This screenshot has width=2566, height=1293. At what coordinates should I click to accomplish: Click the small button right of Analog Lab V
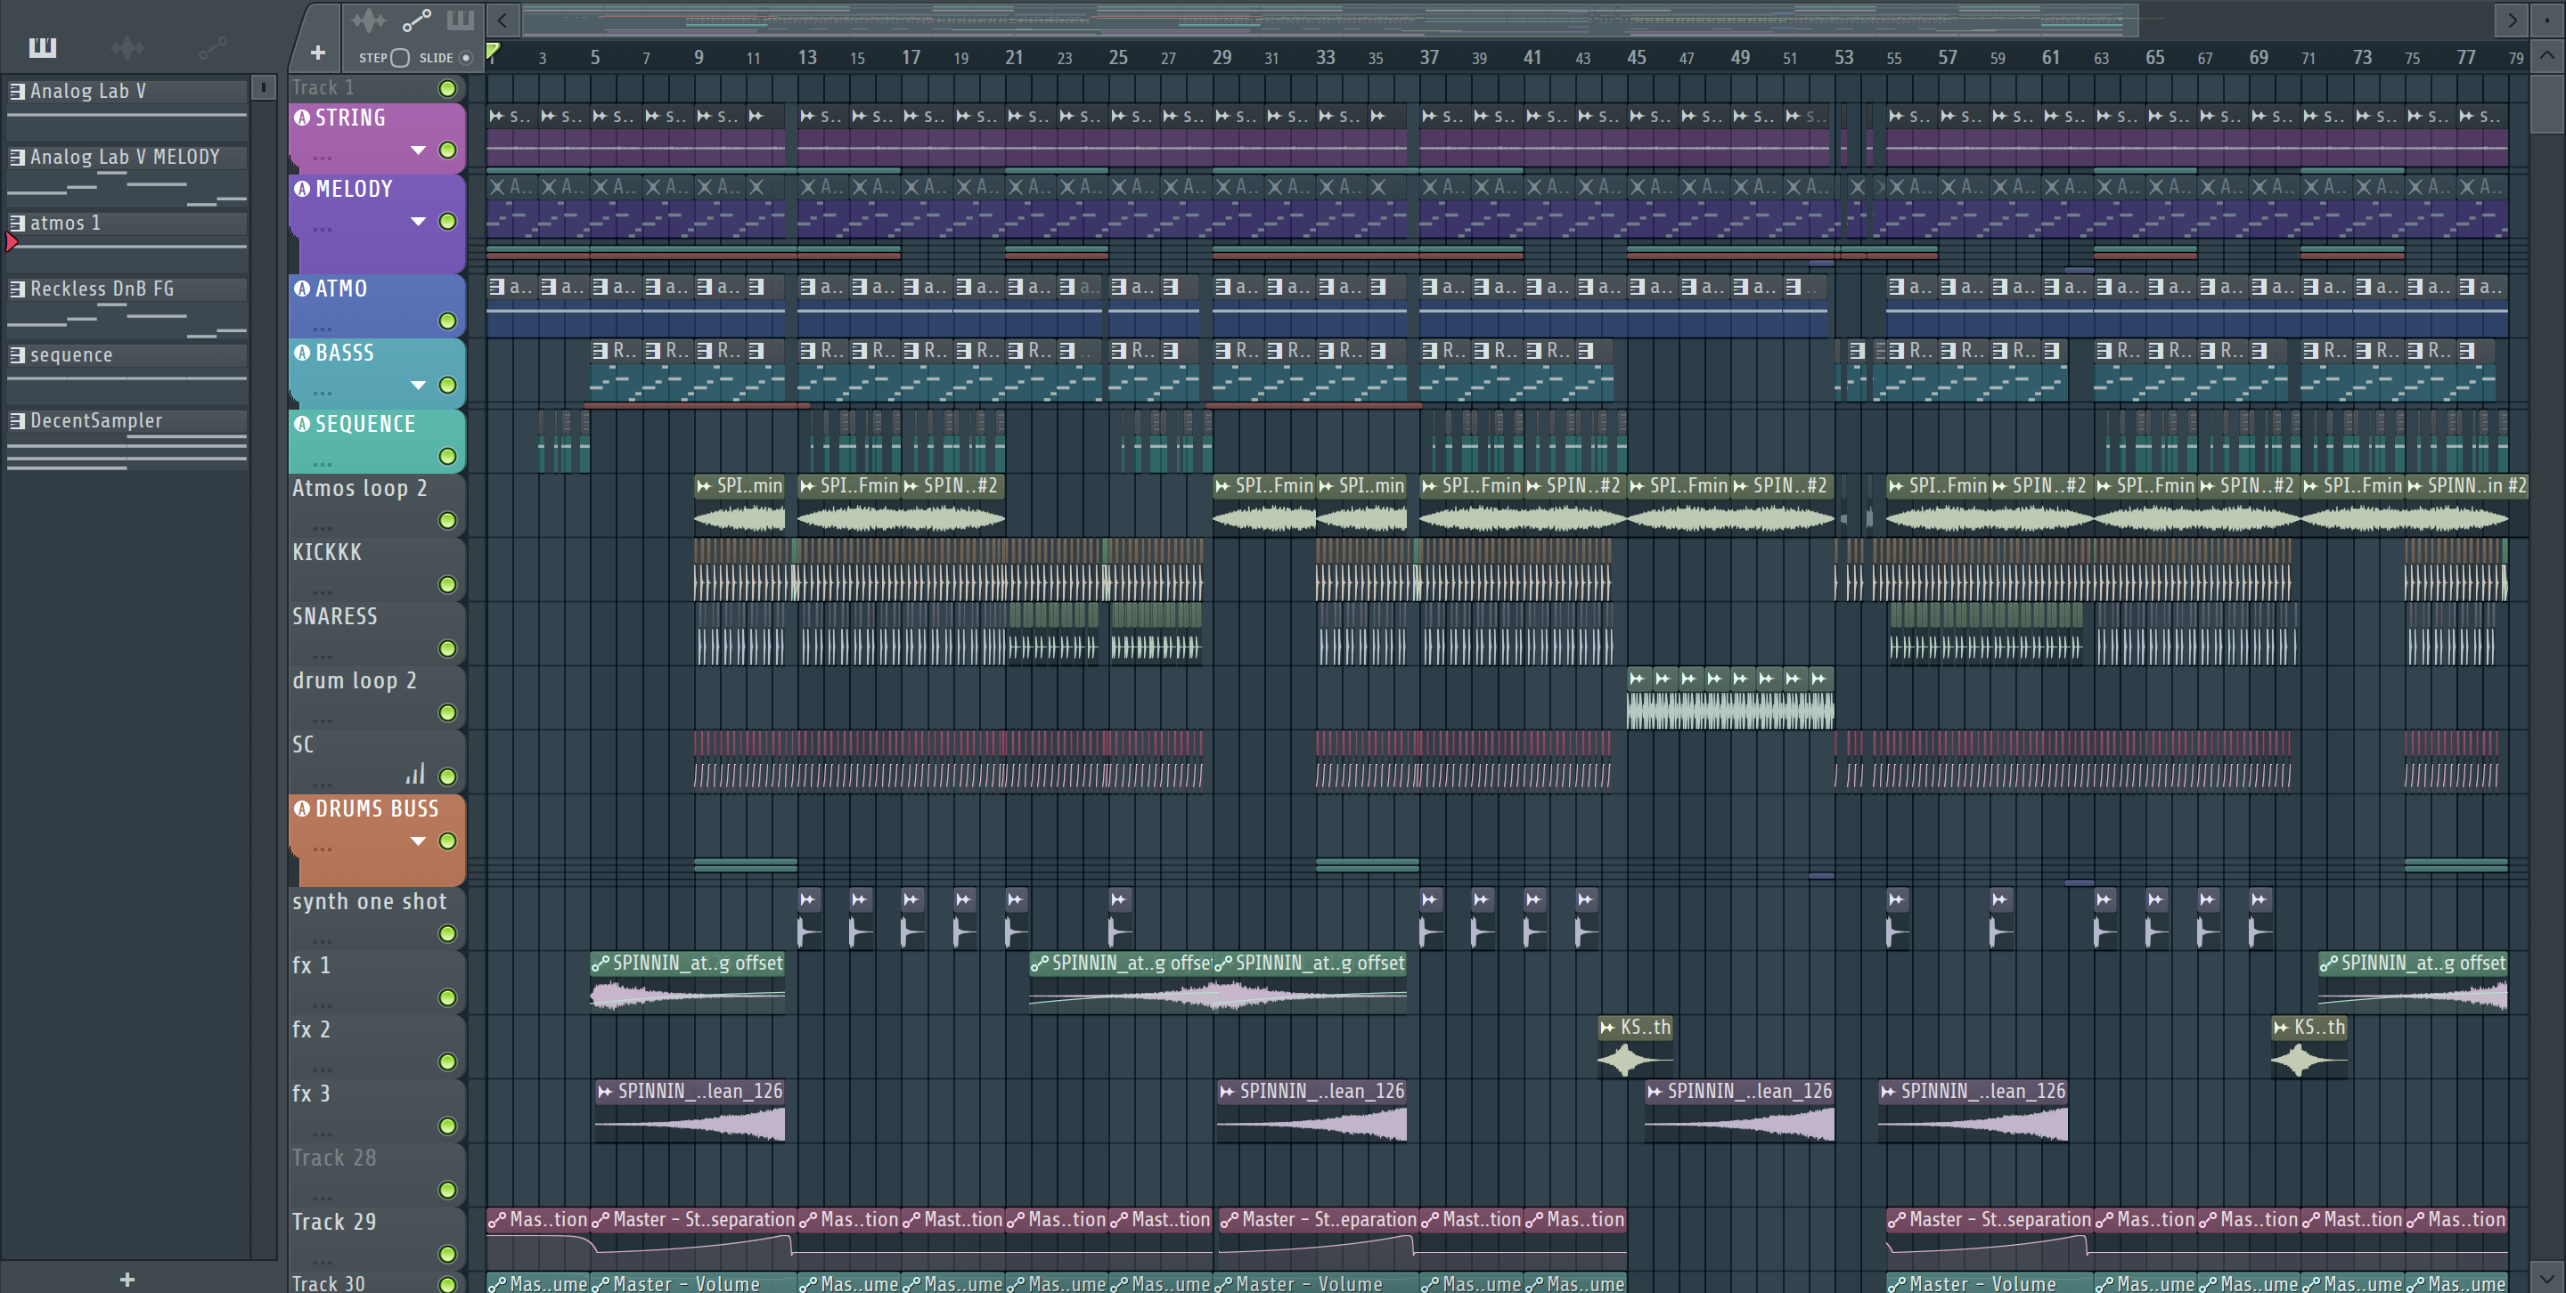tap(263, 87)
